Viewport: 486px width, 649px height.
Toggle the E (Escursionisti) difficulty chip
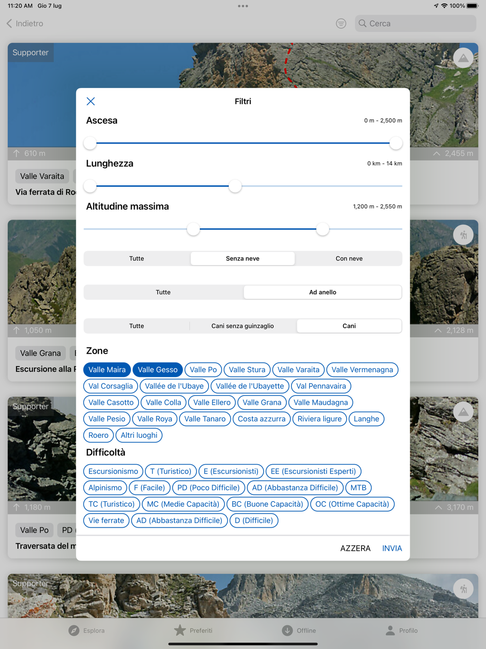point(231,471)
